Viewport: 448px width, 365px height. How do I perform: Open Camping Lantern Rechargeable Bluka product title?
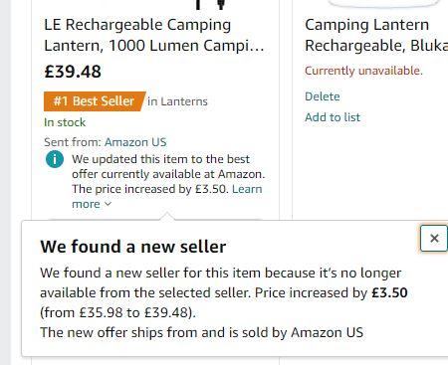[x=376, y=35]
